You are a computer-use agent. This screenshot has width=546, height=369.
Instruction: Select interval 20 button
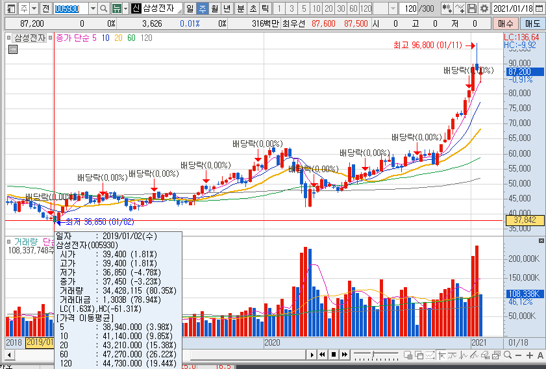(x=329, y=8)
